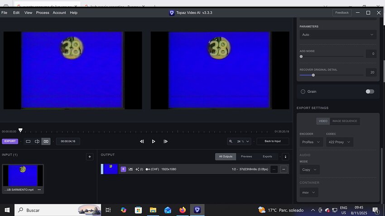
Task: Click the purple Export button
Action: pyautogui.click(x=10, y=141)
